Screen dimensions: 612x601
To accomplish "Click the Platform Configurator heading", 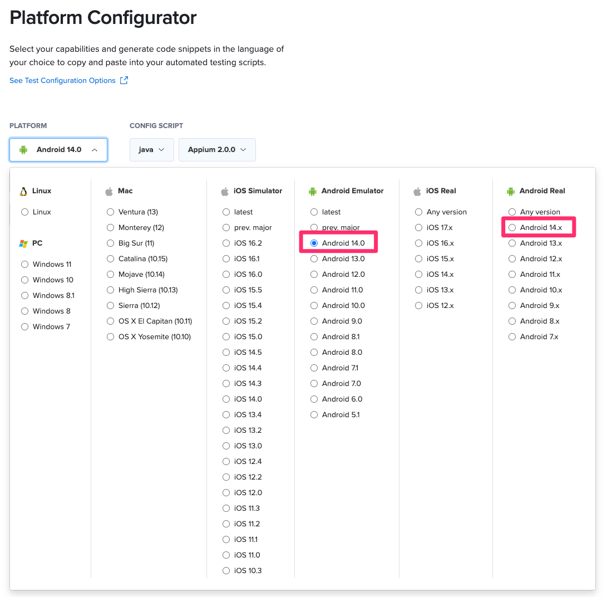I will 103,18.
